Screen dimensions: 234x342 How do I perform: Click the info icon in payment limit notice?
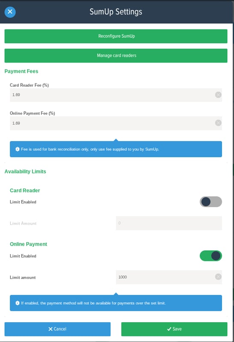pyautogui.click(x=18, y=303)
